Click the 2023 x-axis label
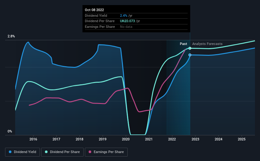Screen dimensions: 260x161 195,139
